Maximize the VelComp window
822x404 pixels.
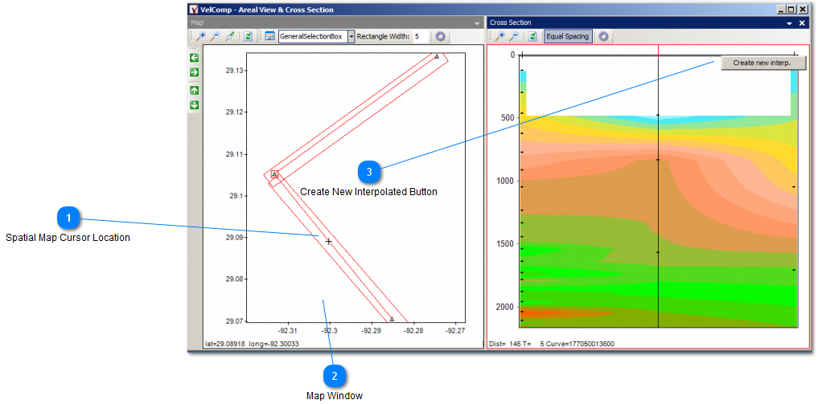(x=791, y=10)
